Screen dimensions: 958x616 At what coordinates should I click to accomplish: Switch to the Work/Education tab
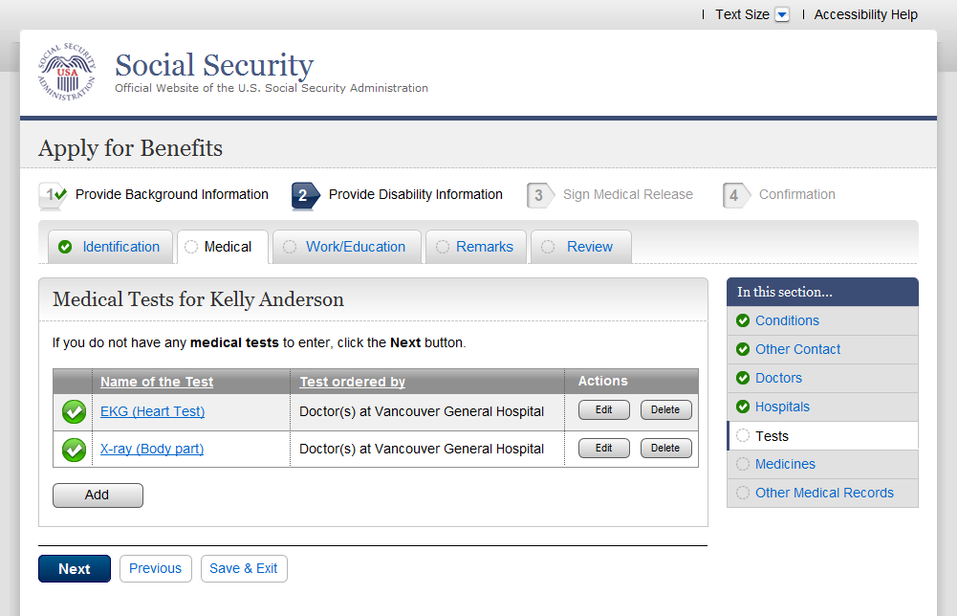tap(355, 247)
